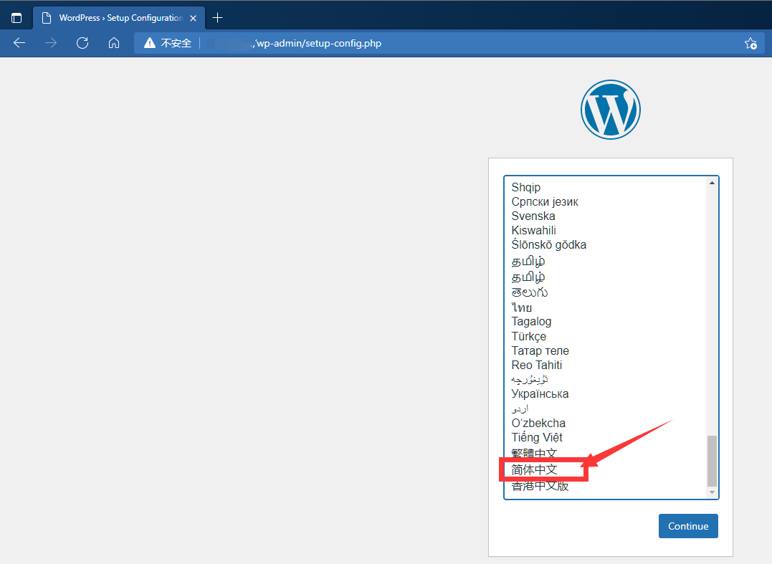Close the WordPress Setup Configuration tab
This screenshot has height=564, width=772.
click(x=194, y=18)
